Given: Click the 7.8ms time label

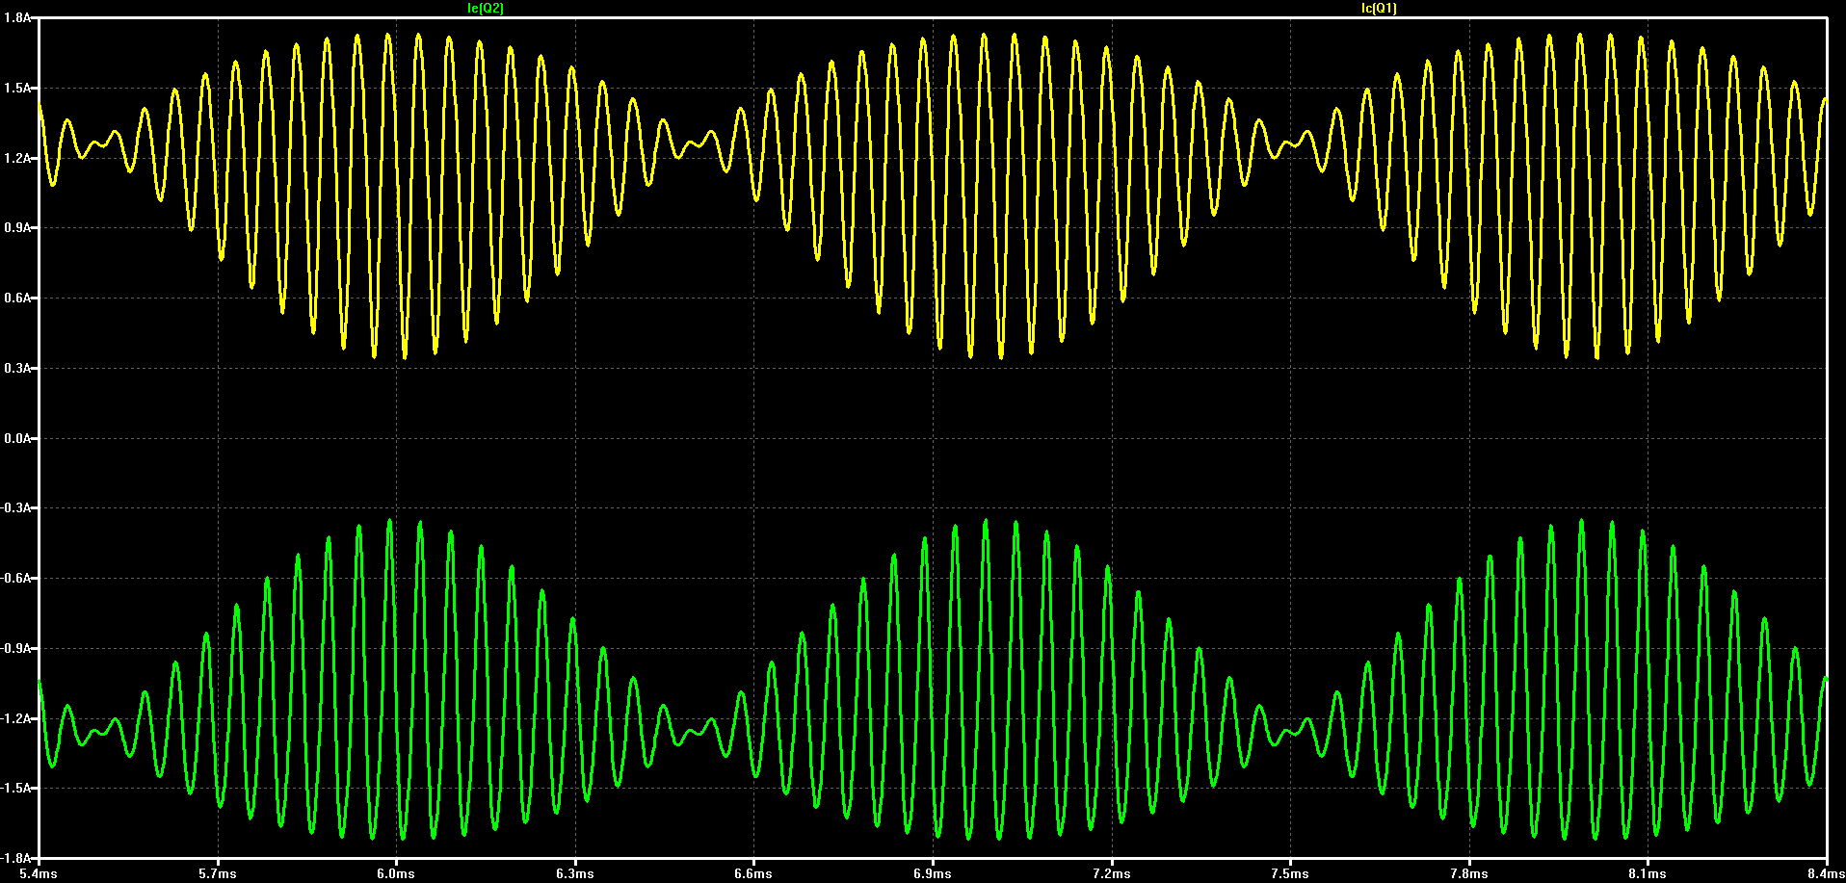Looking at the screenshot, I should click(x=1469, y=874).
